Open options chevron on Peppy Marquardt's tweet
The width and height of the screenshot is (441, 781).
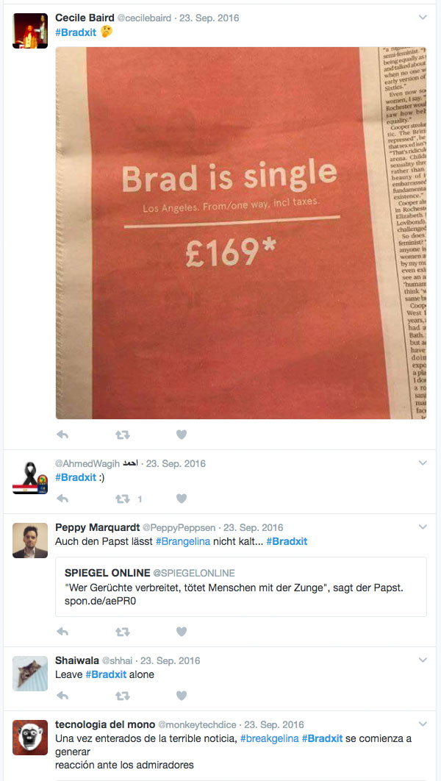point(423,527)
